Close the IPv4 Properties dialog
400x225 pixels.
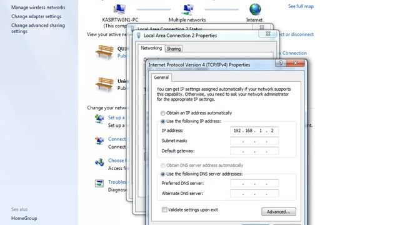[296, 63]
